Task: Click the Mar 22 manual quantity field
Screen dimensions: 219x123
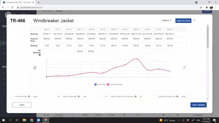Action: 114,51
